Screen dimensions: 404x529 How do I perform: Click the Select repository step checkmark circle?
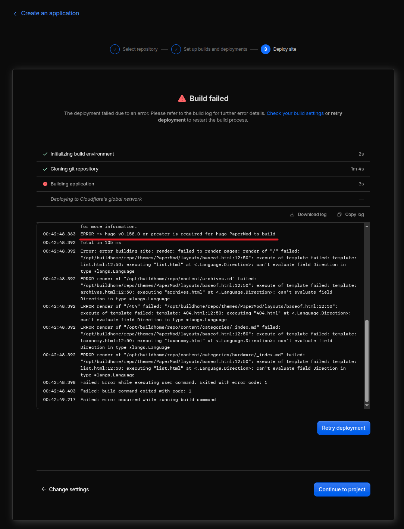click(115, 49)
